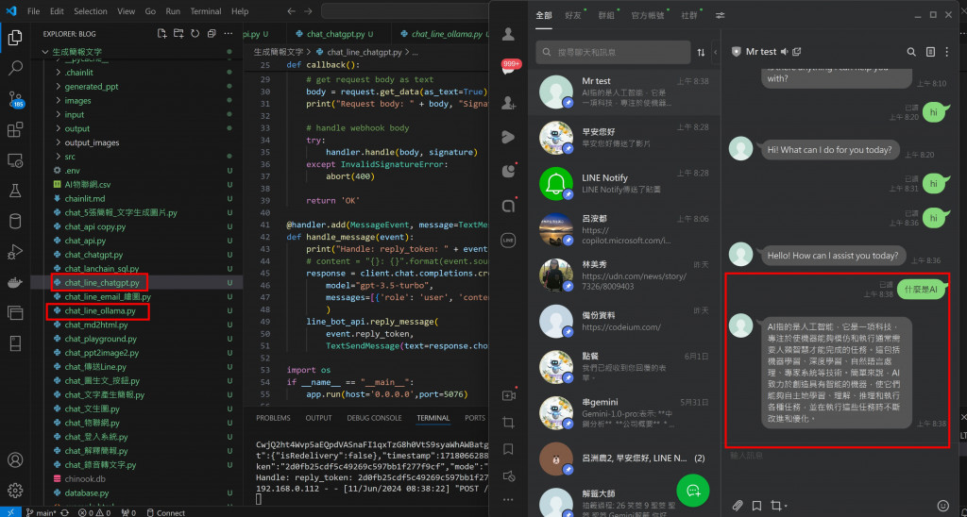Click Connect in VS Code status bar
This screenshot has width=967, height=517.
click(x=165, y=512)
